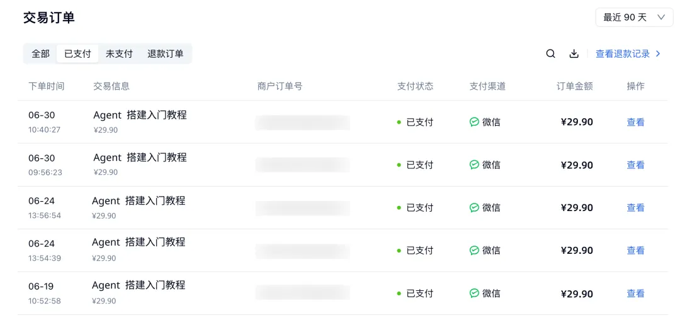Screen dimensions: 680x316
Task: Click green paid status dot of 10:40:27 order
Action: (x=399, y=122)
